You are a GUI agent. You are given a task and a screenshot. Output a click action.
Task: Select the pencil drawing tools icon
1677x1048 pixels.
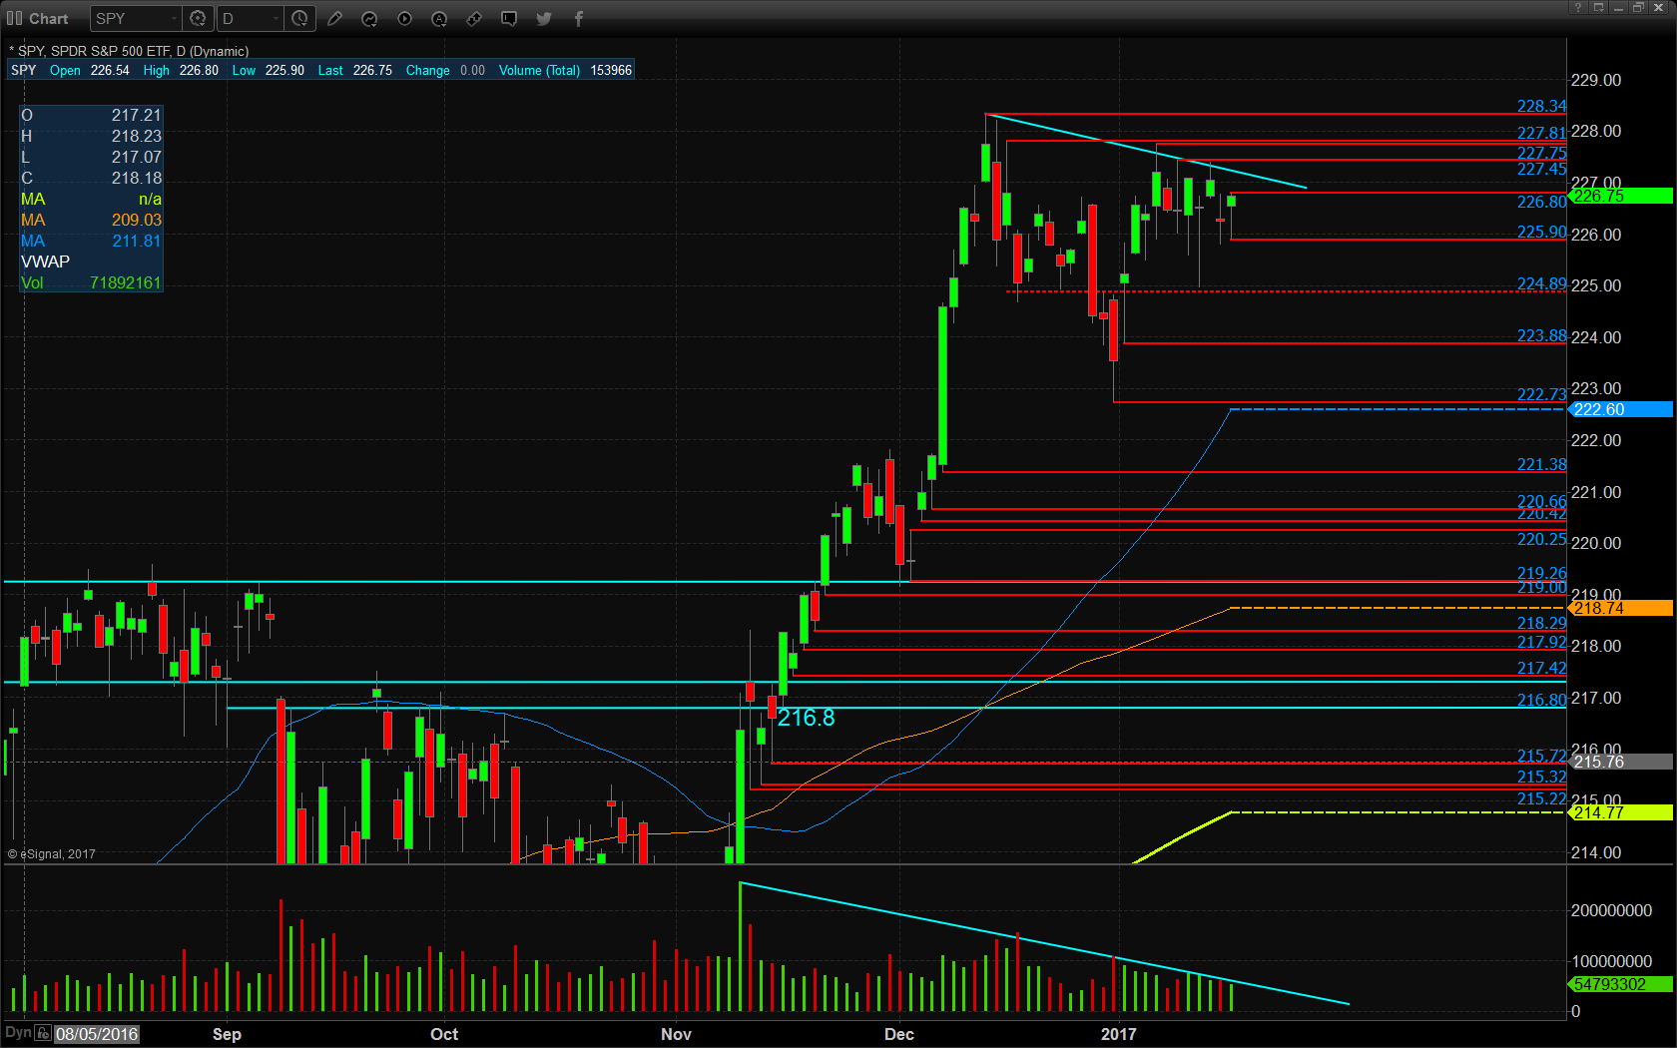335,18
